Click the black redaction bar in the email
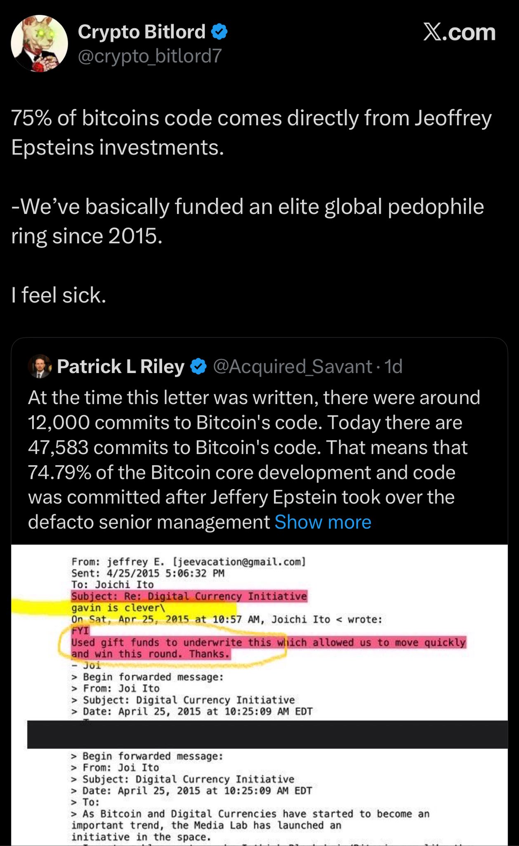The height and width of the screenshot is (846, 519). (x=267, y=734)
